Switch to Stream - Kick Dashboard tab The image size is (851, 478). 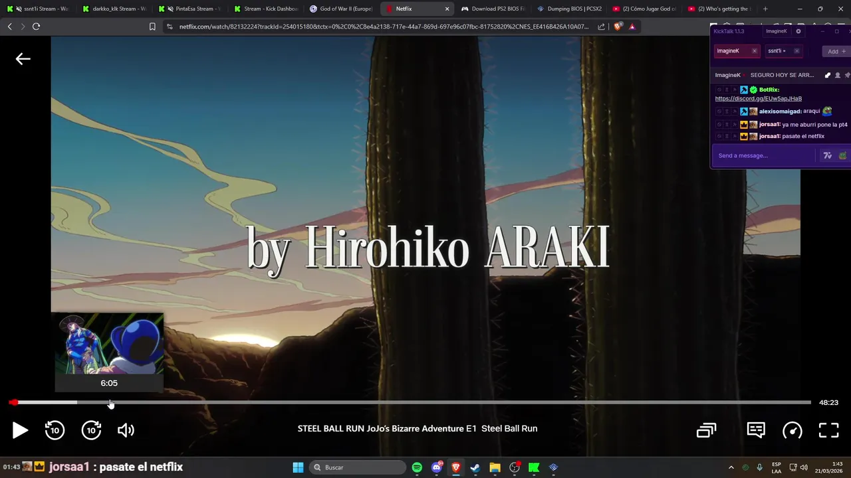click(x=267, y=9)
